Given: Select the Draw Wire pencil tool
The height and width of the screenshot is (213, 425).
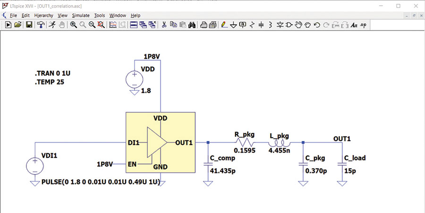Looking at the screenshot, I should [224, 25].
